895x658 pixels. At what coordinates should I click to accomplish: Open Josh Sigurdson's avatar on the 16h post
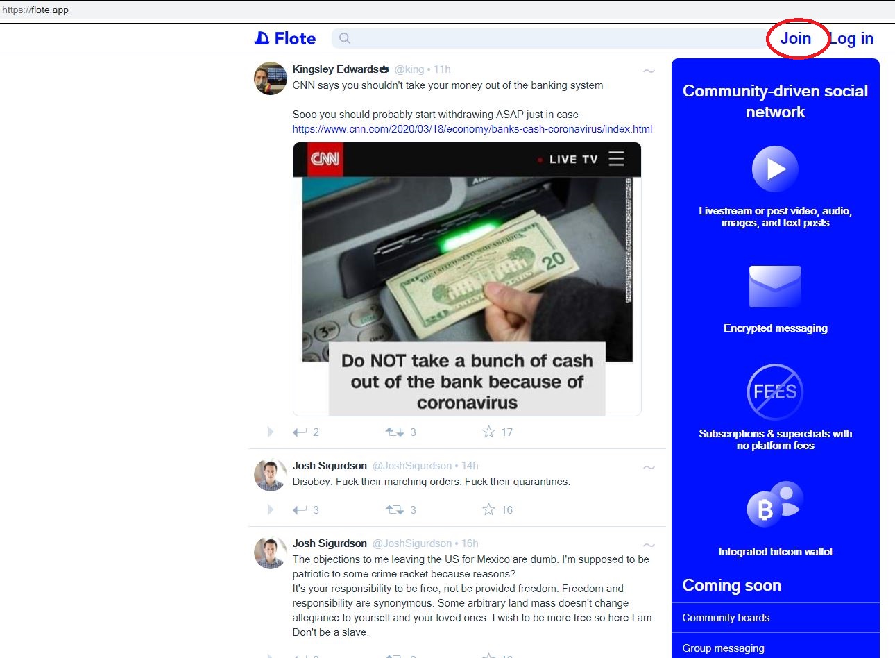271,553
